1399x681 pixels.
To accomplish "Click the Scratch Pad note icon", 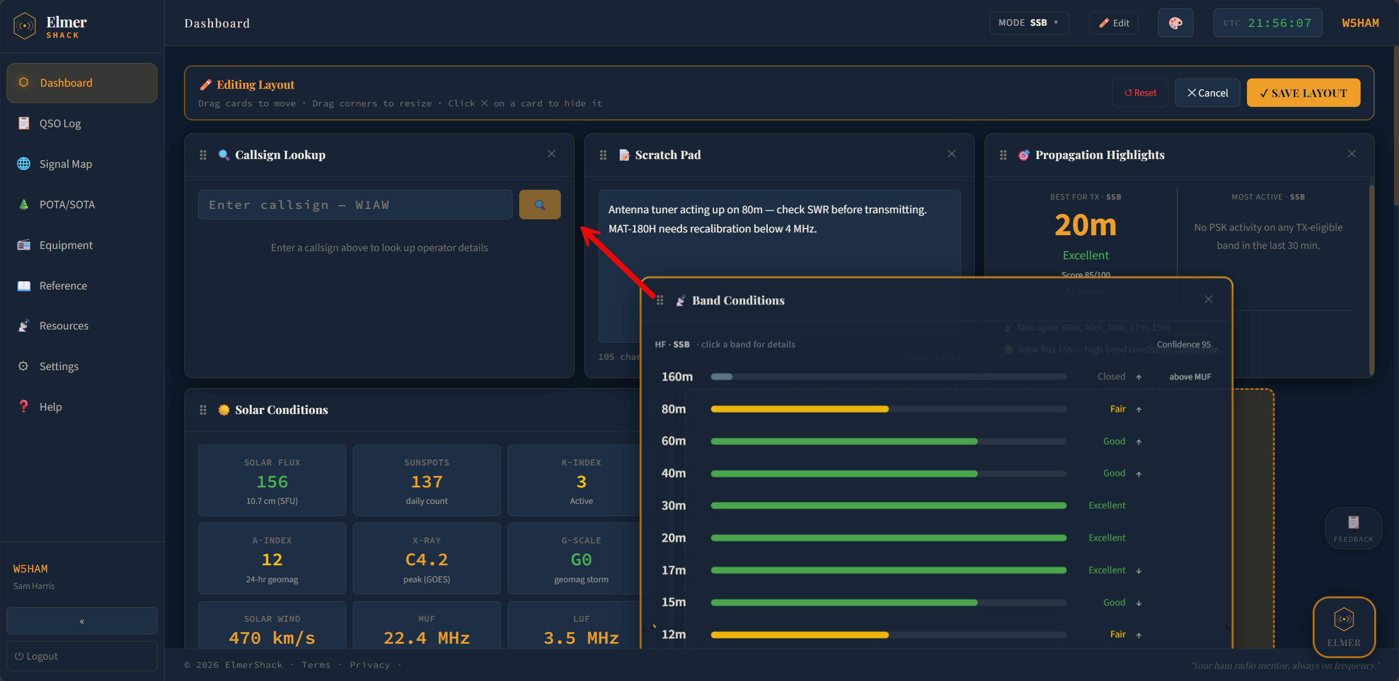I will click(x=624, y=155).
